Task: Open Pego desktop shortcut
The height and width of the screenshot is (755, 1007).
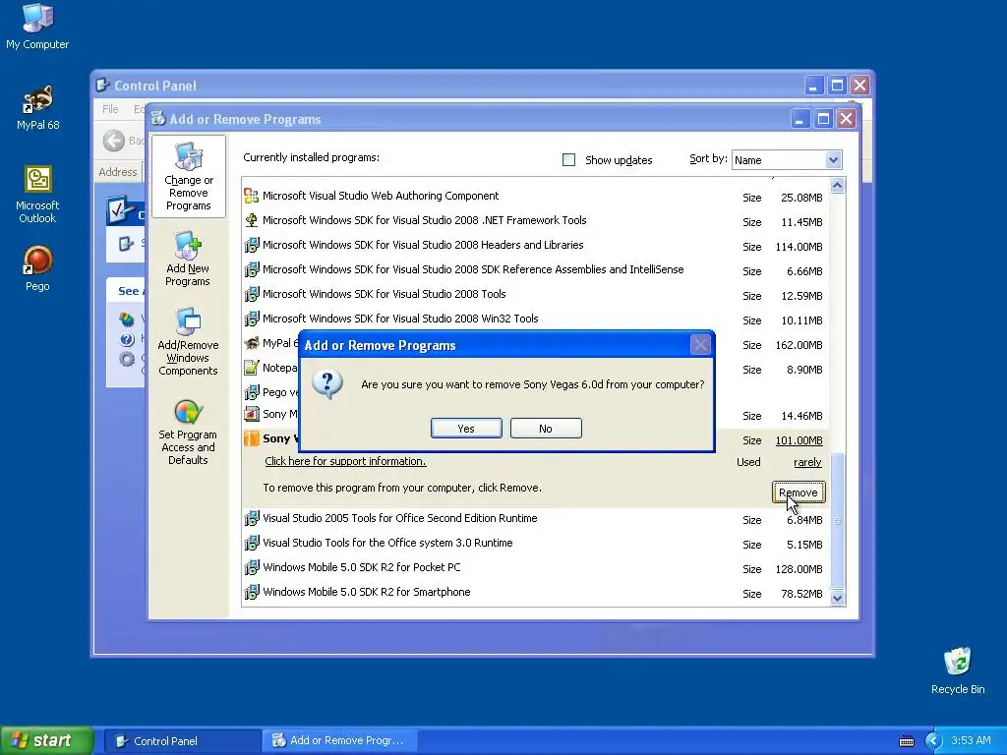Action: point(37,268)
